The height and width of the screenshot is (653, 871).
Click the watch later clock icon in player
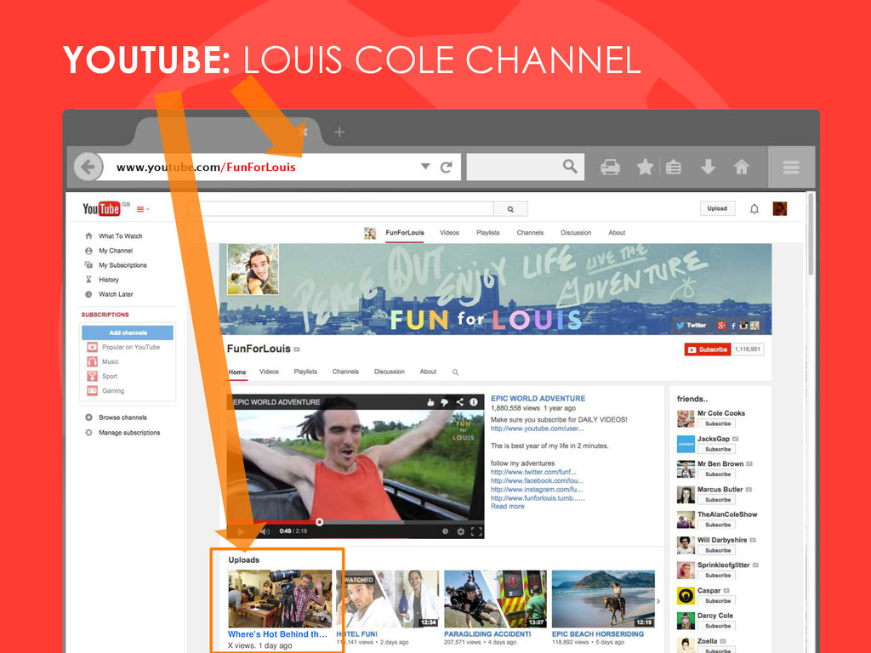point(445,531)
